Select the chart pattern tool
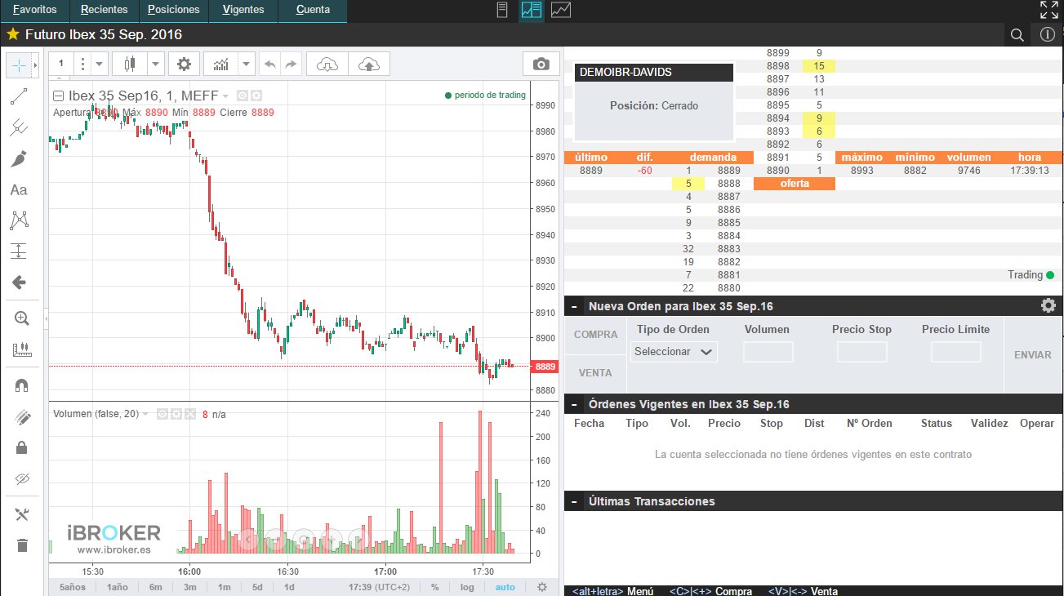The width and height of the screenshot is (1064, 596). click(x=20, y=220)
